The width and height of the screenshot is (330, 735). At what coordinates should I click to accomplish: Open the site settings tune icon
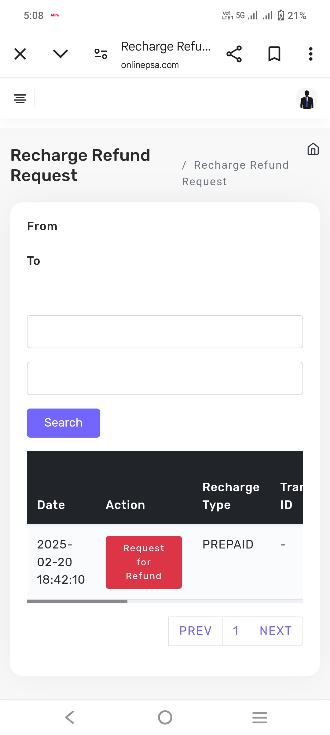[101, 54]
